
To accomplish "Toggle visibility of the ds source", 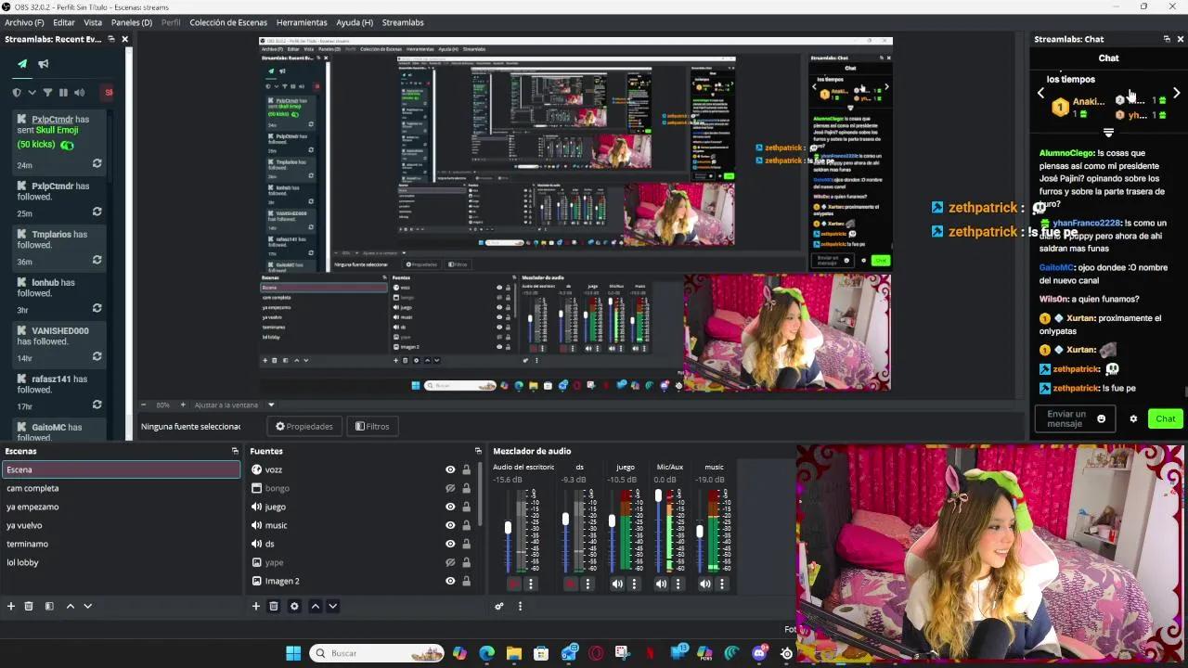I will [x=450, y=544].
